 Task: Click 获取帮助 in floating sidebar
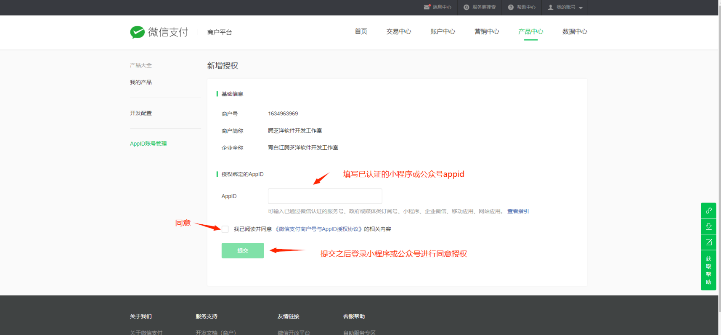point(708,270)
